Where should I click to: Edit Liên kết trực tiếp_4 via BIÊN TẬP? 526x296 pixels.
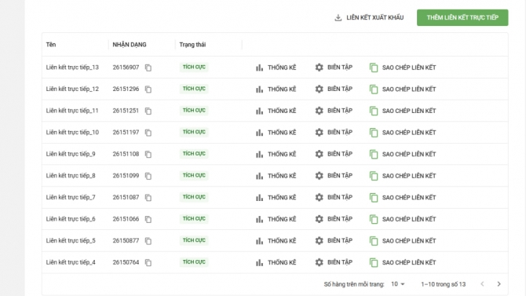(x=334, y=262)
